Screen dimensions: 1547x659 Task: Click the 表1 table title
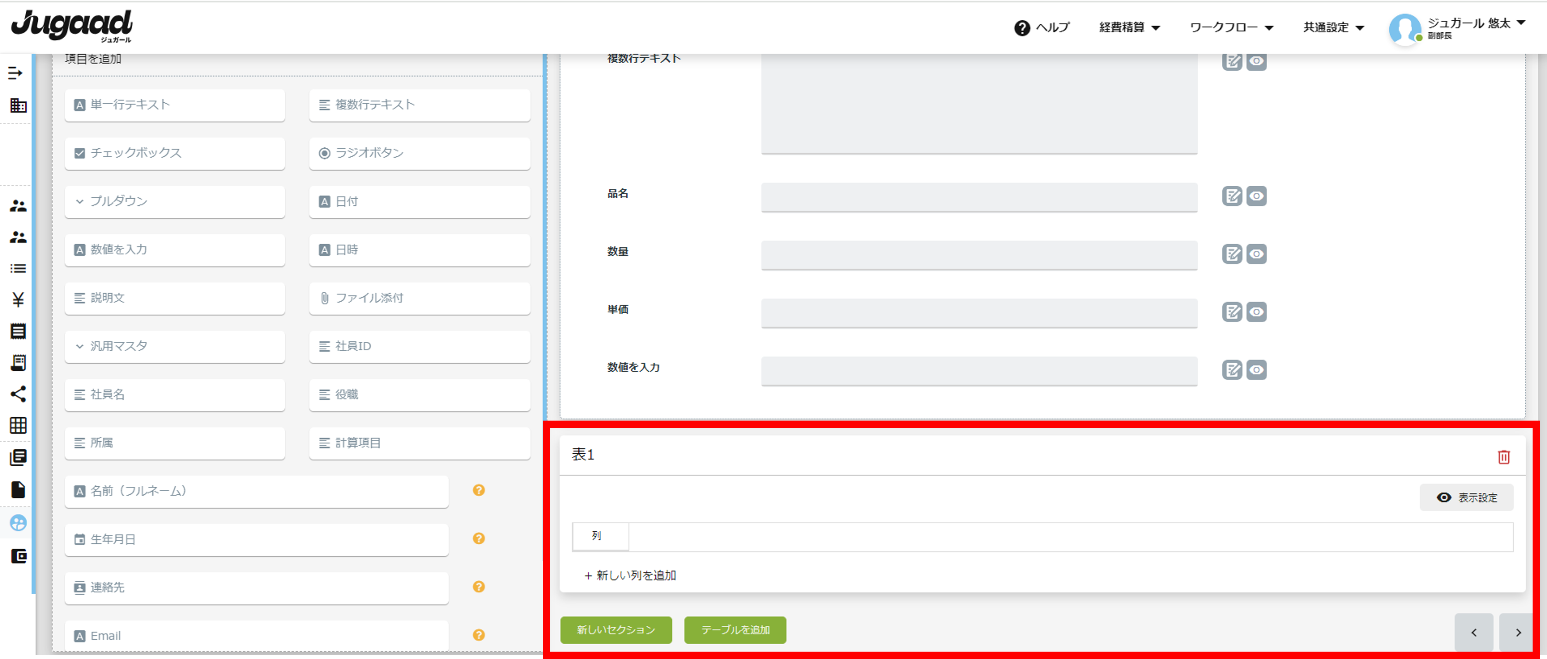pos(583,455)
